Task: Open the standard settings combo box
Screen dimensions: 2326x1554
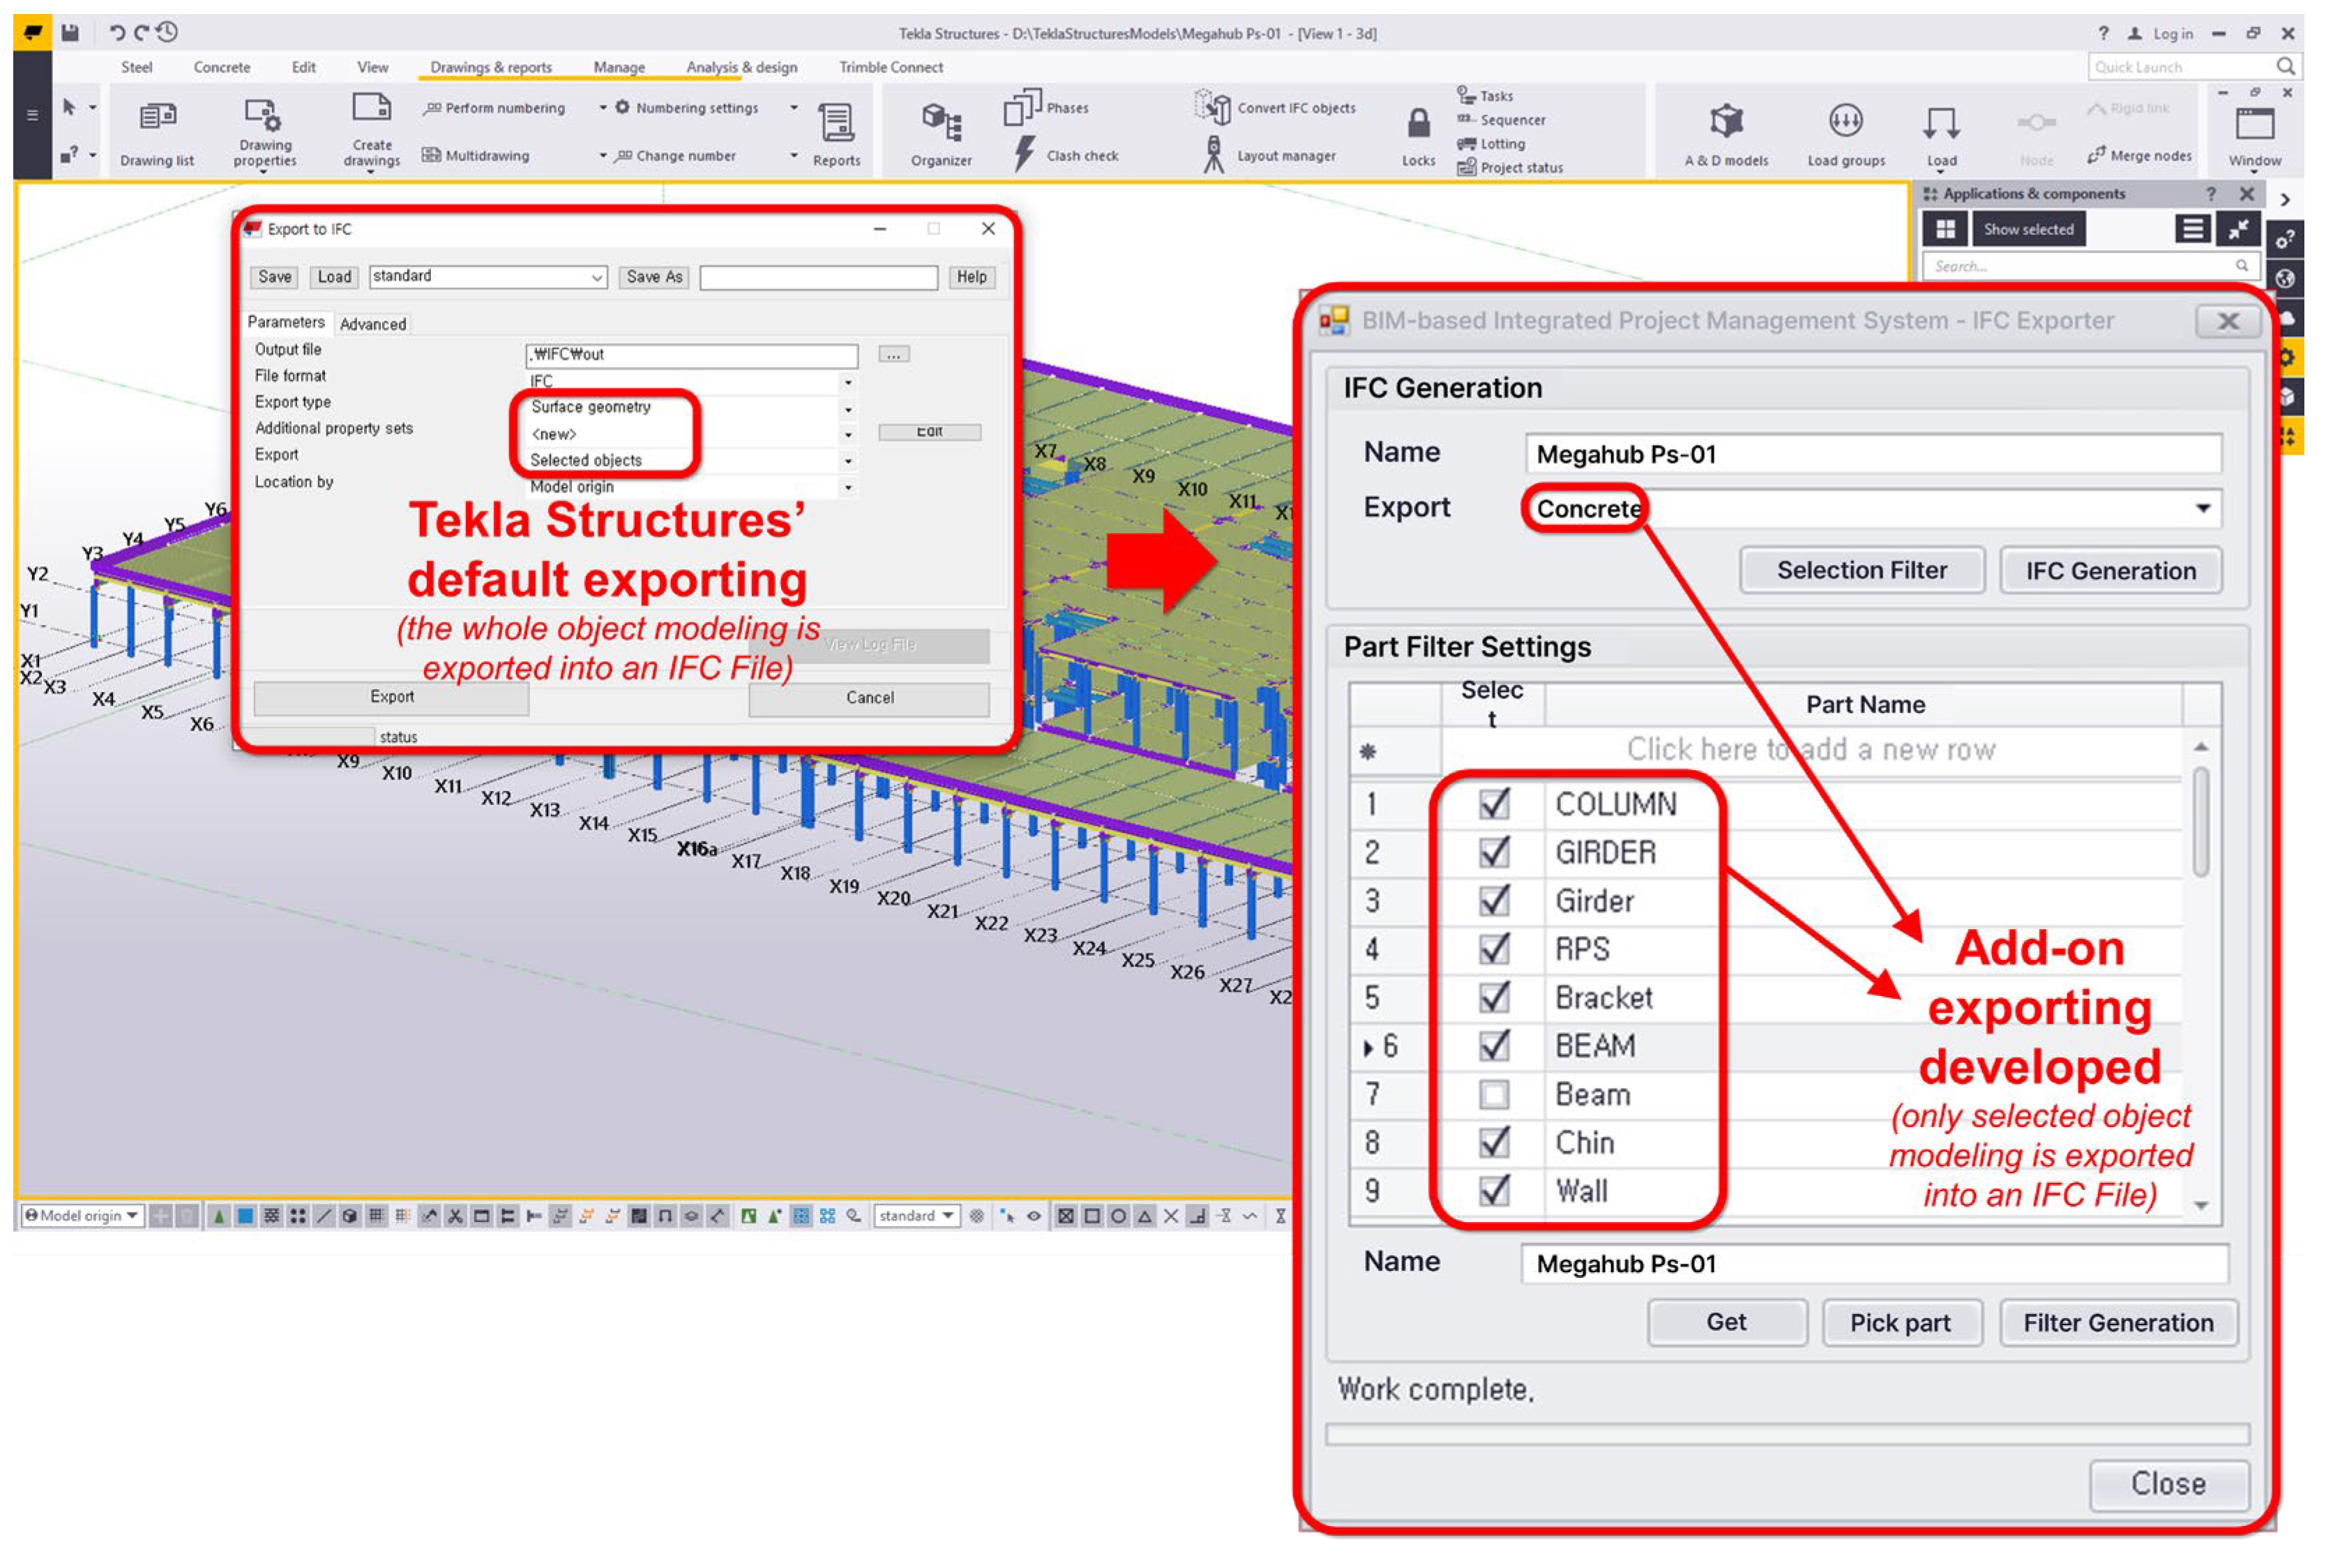Action: pos(598,278)
